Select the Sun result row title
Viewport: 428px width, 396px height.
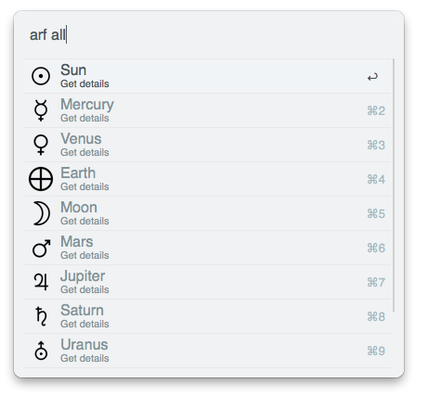click(x=73, y=70)
